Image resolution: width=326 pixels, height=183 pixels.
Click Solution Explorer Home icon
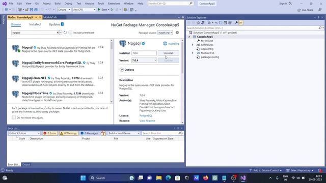(198, 23)
